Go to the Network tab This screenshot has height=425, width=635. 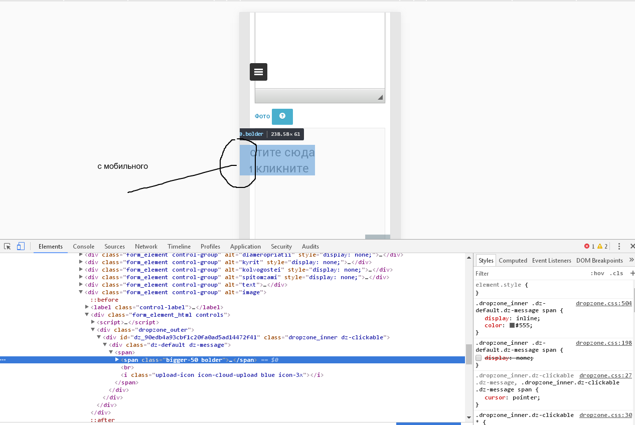click(146, 246)
